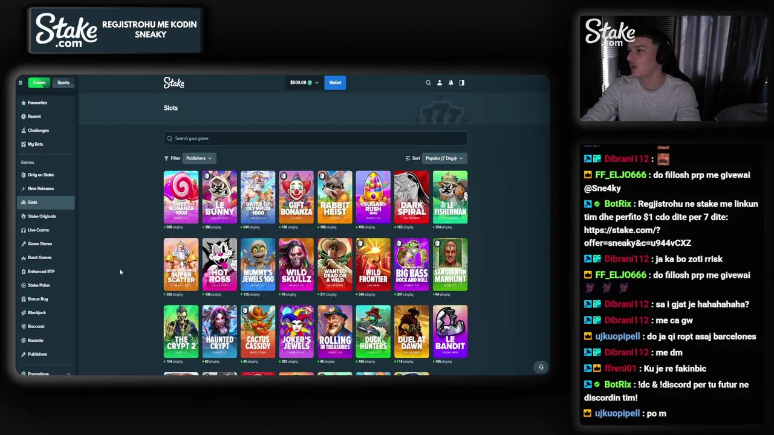Open the Sugar Rush 1000 game

click(x=373, y=198)
